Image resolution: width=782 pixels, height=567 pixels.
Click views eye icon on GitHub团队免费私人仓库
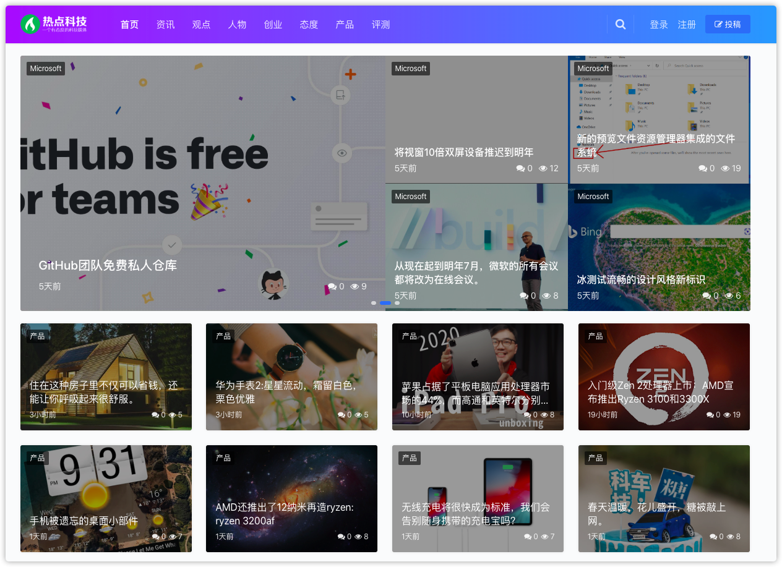(x=354, y=286)
